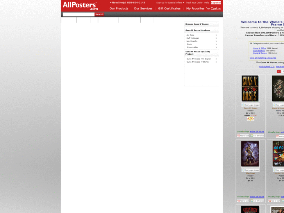
Task: Add the Play Dead poster to cart
Action: [243, 201]
